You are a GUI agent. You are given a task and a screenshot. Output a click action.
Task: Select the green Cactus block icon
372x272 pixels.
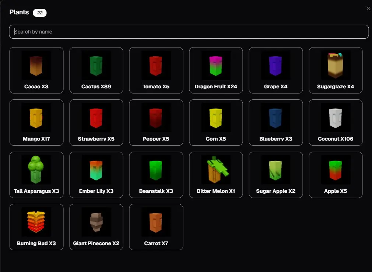(x=96, y=65)
